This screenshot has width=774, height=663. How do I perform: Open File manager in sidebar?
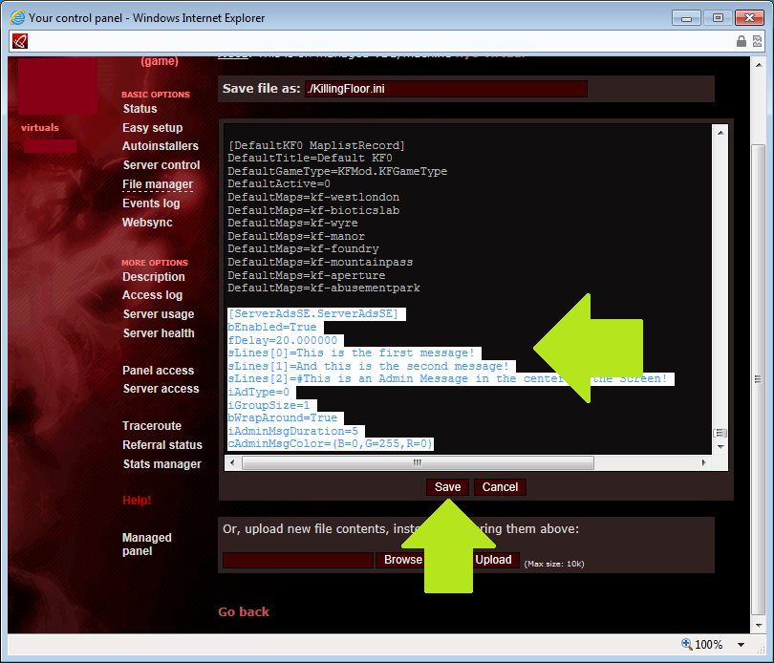click(158, 184)
